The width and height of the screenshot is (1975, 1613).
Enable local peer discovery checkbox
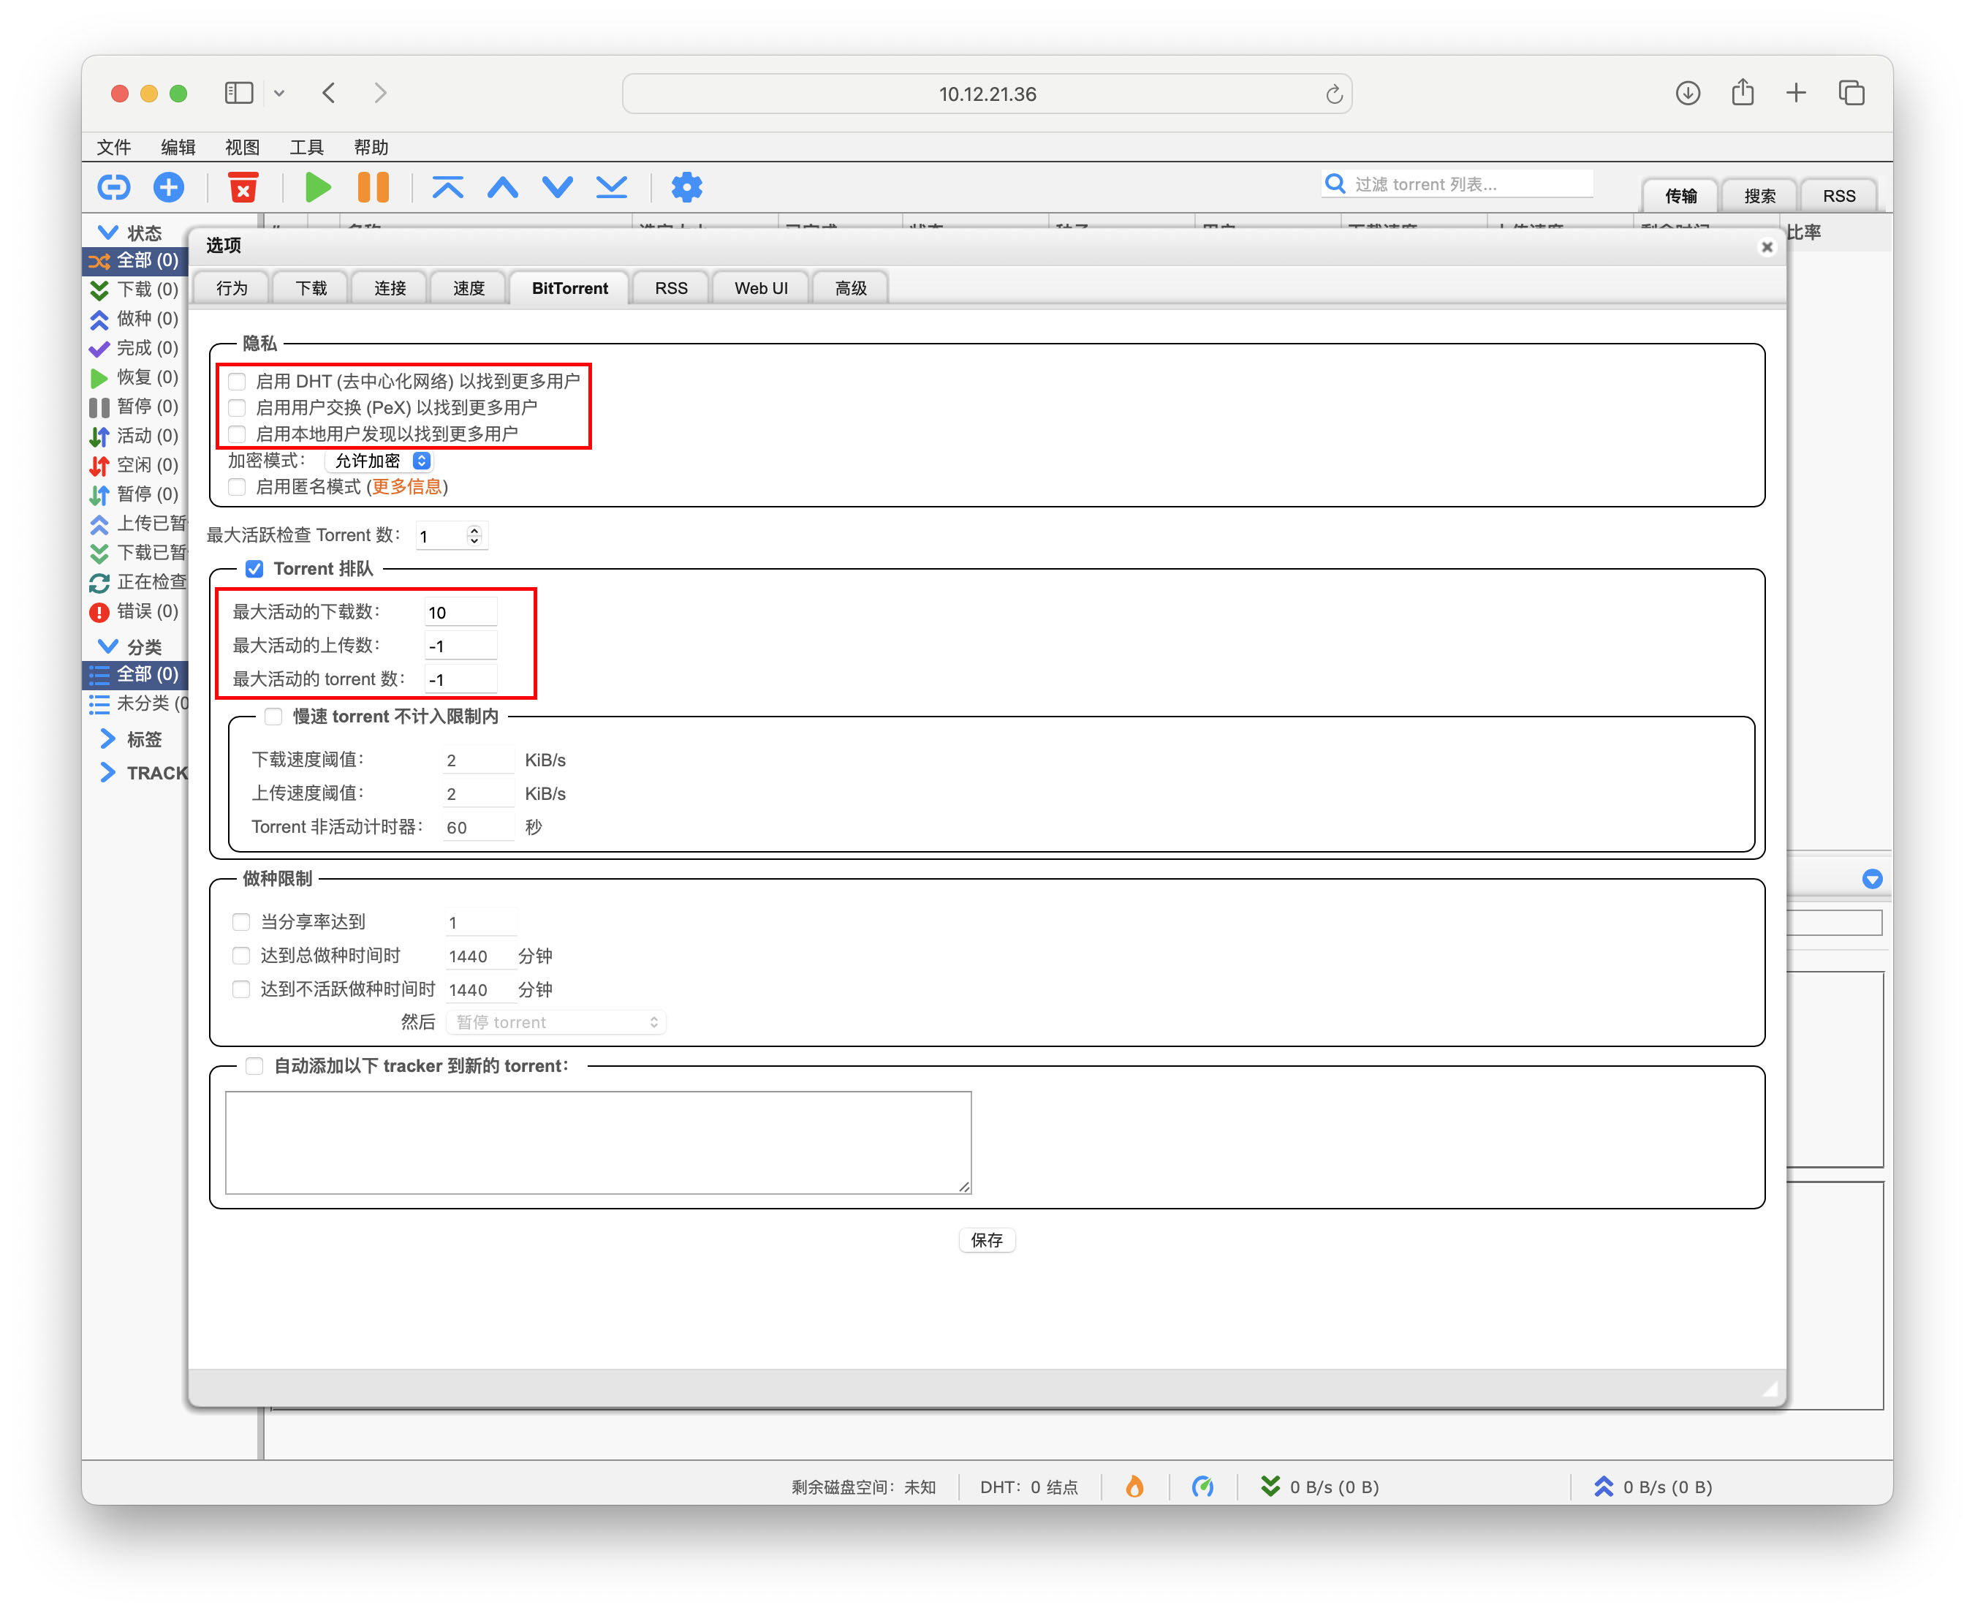[238, 434]
